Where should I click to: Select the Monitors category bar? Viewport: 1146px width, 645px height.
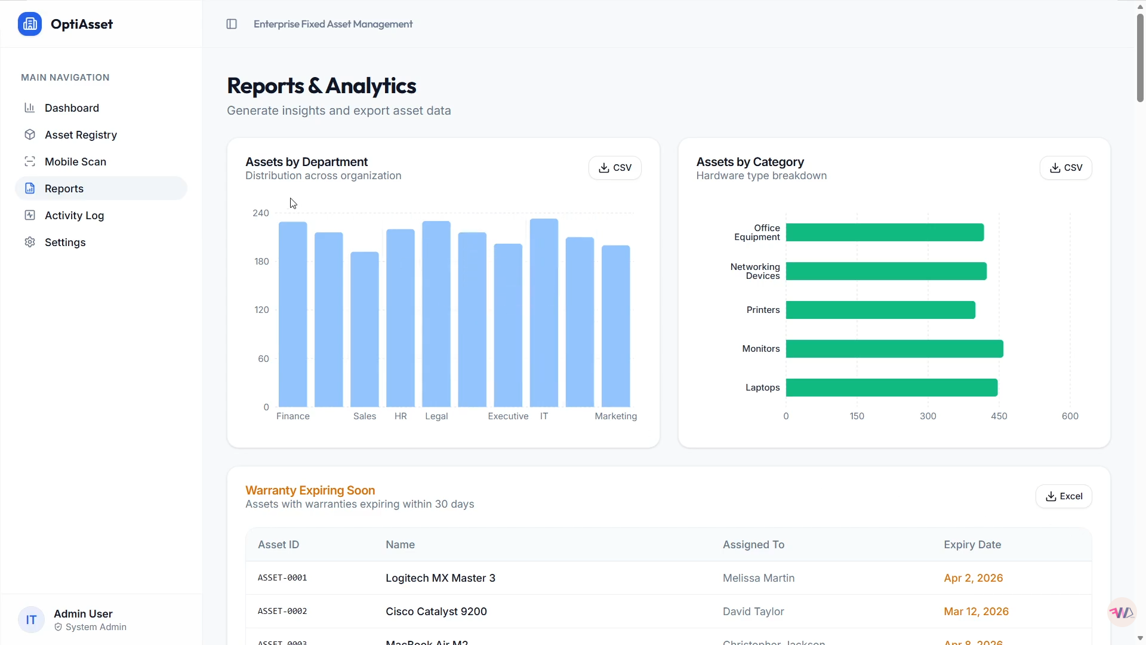click(894, 349)
